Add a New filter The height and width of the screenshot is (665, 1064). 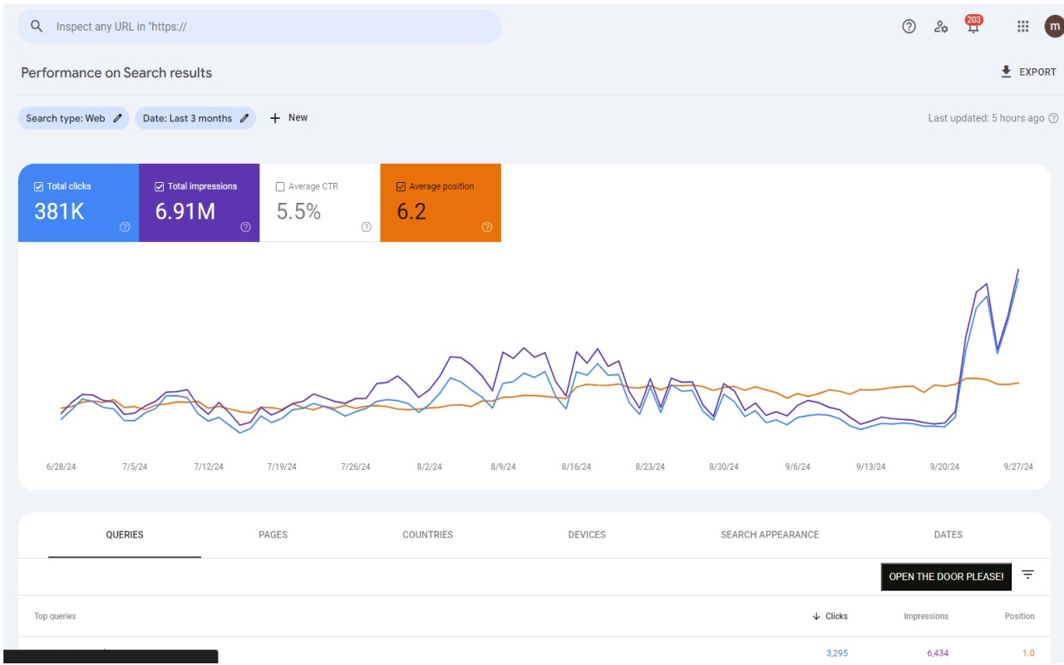coord(288,118)
